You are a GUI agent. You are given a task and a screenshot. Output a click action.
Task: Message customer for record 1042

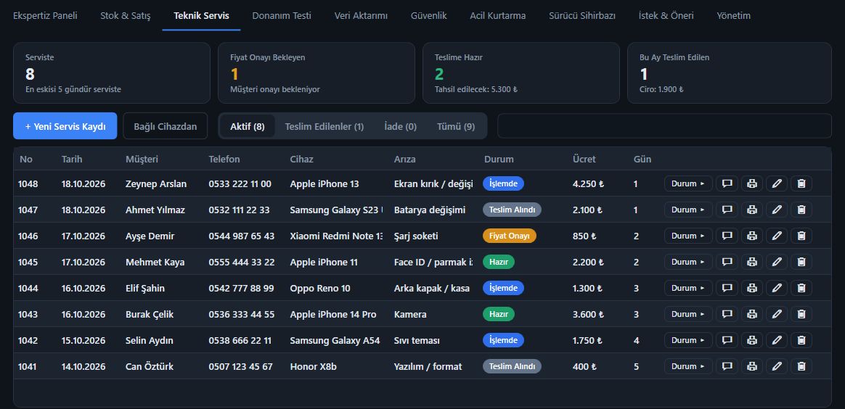tap(727, 340)
